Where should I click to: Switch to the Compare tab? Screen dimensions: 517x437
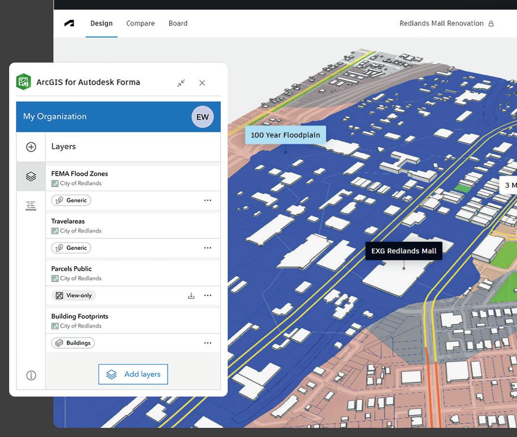point(141,24)
